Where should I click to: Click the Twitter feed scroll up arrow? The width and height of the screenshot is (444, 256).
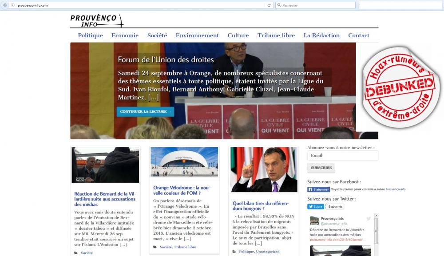(x=376, y=216)
